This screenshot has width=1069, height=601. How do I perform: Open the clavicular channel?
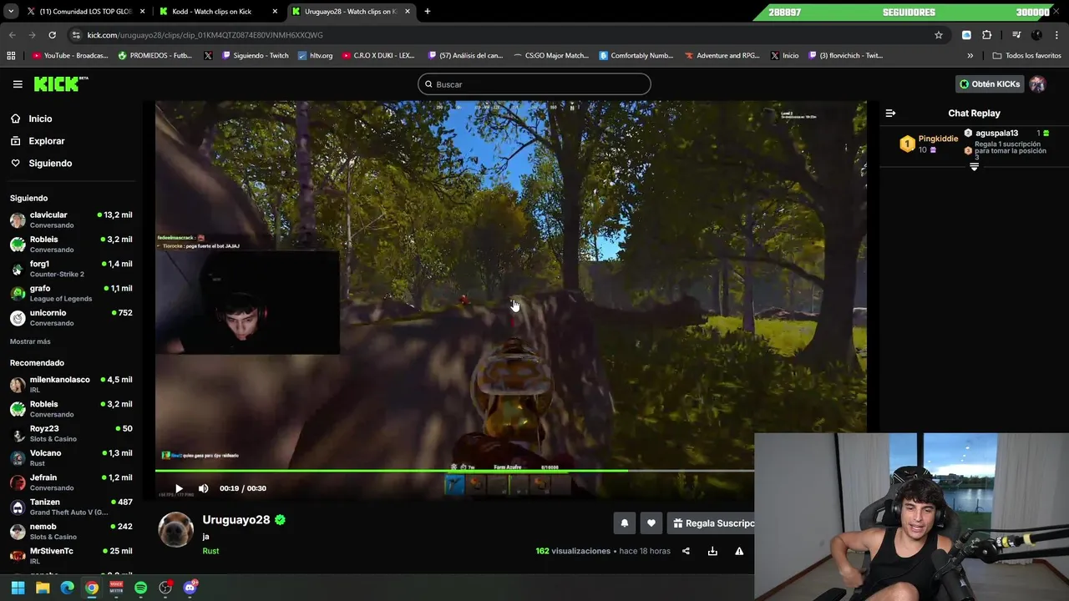(x=71, y=220)
